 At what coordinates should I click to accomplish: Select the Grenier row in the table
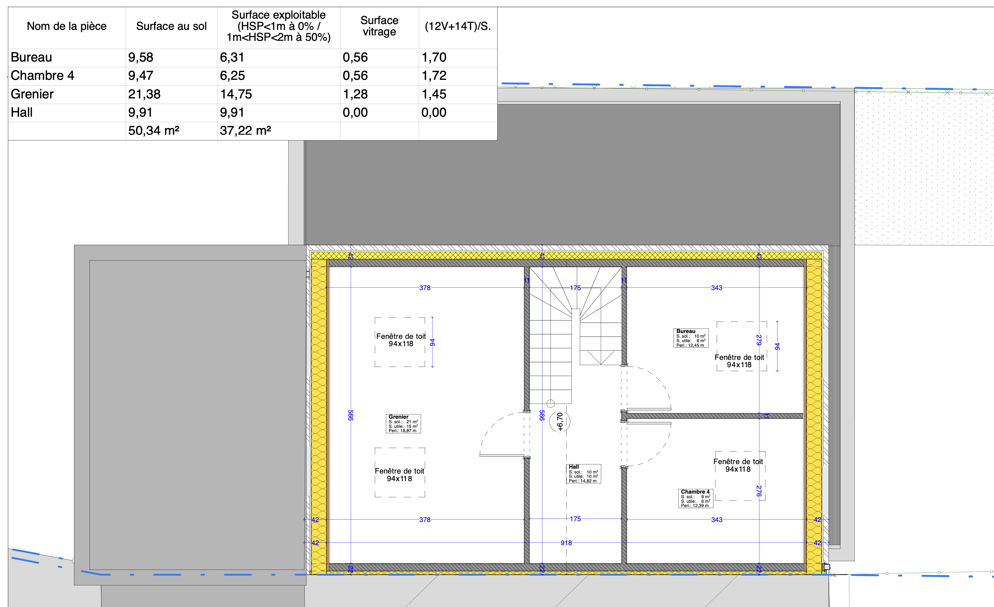pyautogui.click(x=32, y=94)
